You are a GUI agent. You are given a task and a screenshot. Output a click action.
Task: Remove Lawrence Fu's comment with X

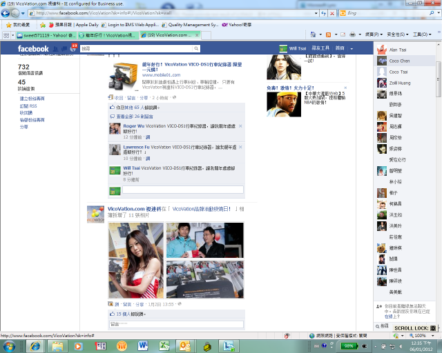pos(240,147)
